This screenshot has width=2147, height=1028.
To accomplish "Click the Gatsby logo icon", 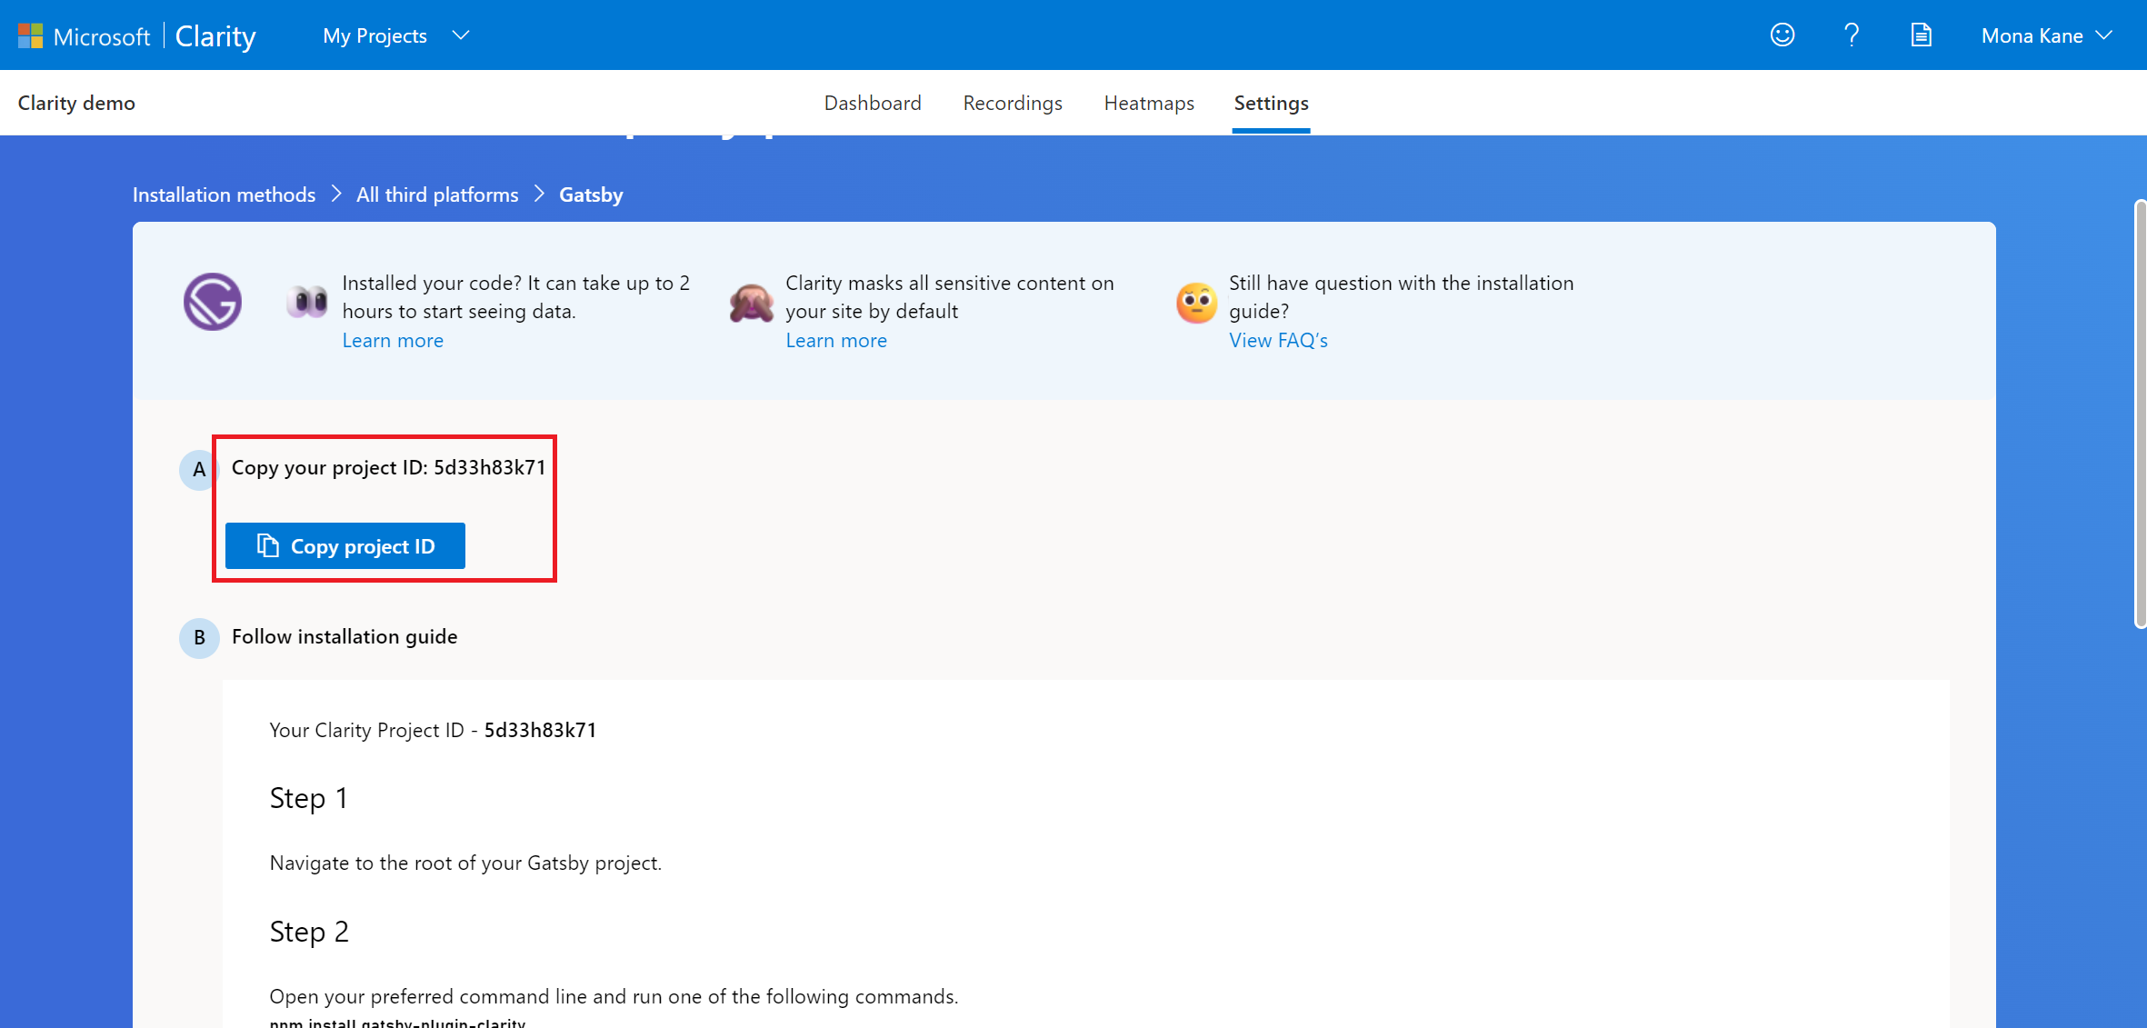I will point(213,302).
